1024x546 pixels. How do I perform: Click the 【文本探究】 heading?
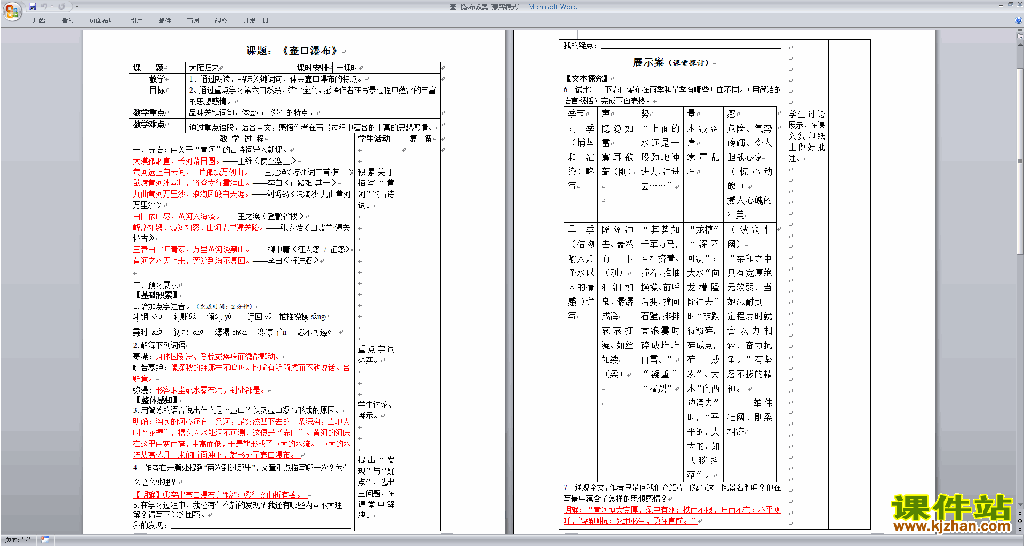coord(587,78)
